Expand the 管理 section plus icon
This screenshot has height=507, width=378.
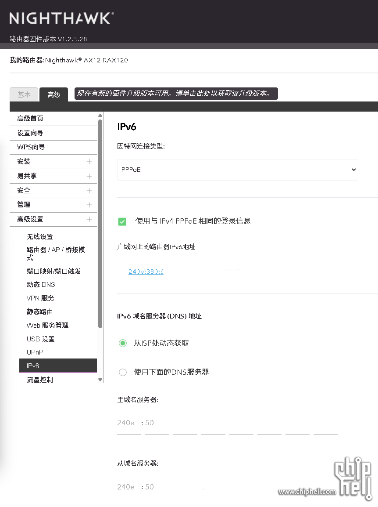89,205
